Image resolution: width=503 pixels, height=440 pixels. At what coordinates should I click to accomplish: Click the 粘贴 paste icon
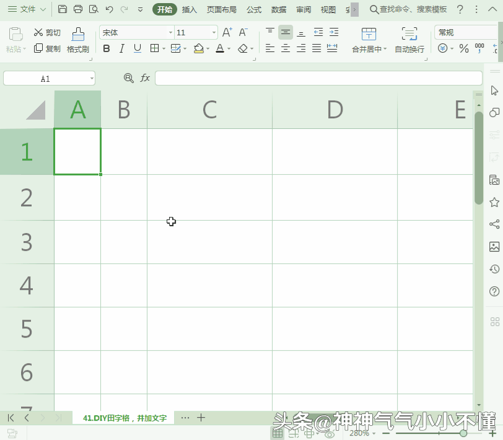coord(15,34)
